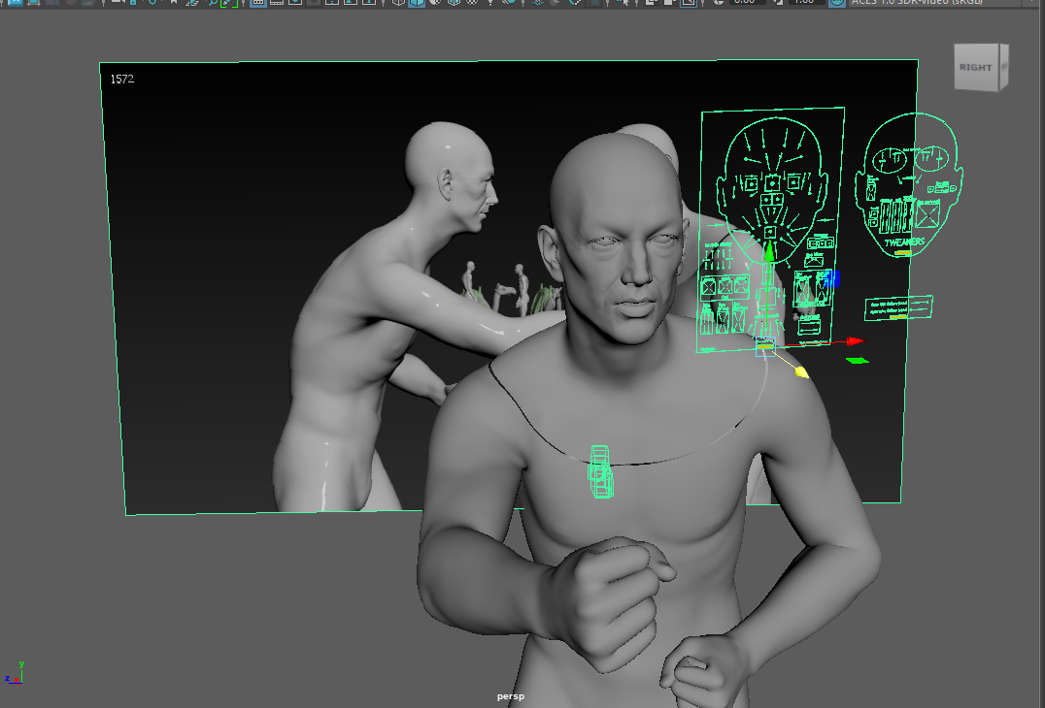The height and width of the screenshot is (708, 1045).
Task: Open the ACES 1.0 SDR-video dropdown
Action: (x=918, y=2)
